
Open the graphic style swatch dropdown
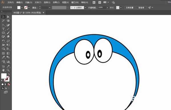[x=121, y=8]
